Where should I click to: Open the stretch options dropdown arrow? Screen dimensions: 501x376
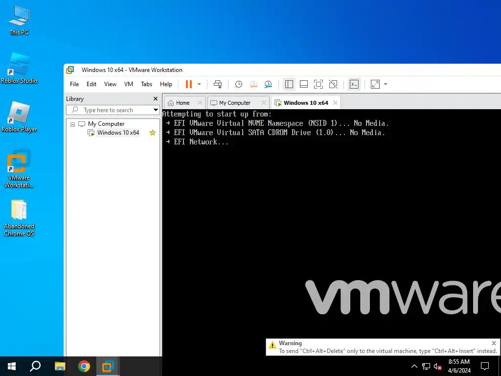click(x=386, y=84)
